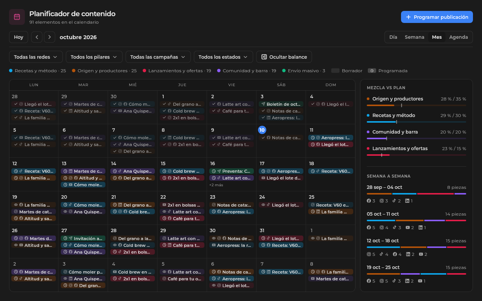Screen dimensions: 482x301
Task: Click the Hoy button
Action: (18, 37)
